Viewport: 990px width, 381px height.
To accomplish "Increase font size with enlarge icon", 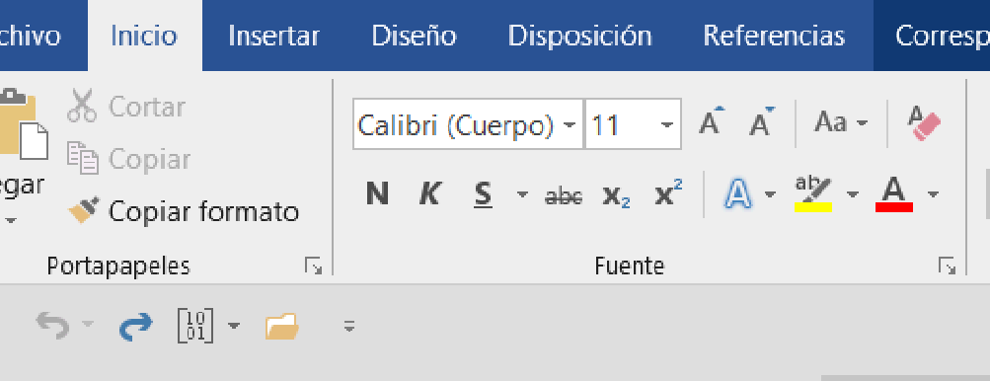I will click(x=712, y=121).
